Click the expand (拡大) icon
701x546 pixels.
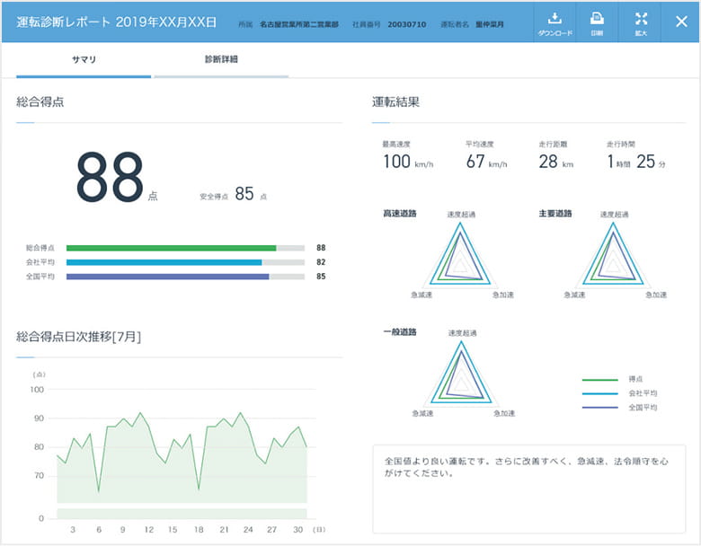641,18
